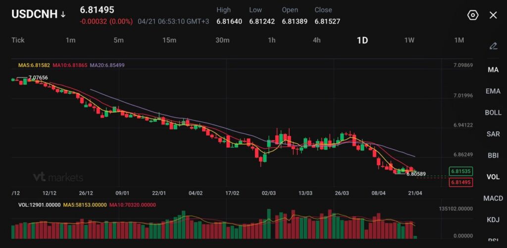Switch to 1M timeframe
The height and width of the screenshot is (248, 507).
(459, 40)
